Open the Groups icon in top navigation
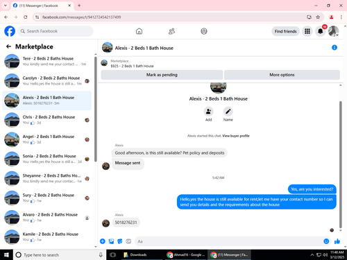Viewport: 347px width, 260px height. coord(204,31)
